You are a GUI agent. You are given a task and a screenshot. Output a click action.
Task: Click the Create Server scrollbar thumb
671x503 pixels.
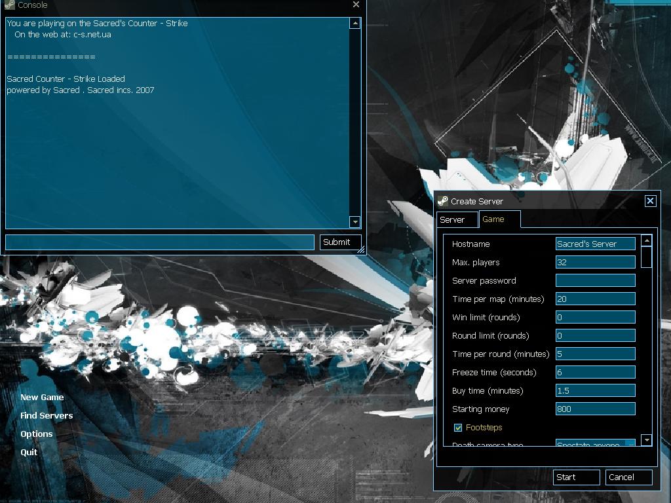647,257
